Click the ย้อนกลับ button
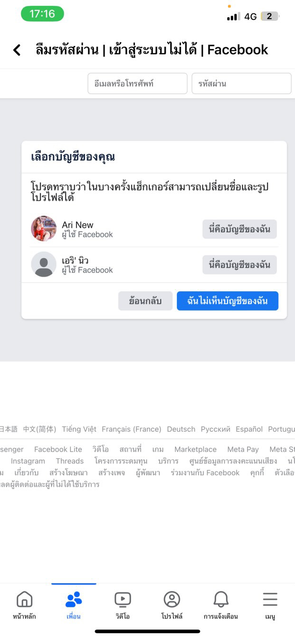 [x=145, y=301]
